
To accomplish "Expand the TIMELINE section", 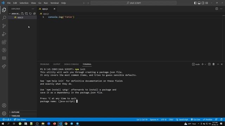I will point(22,116).
